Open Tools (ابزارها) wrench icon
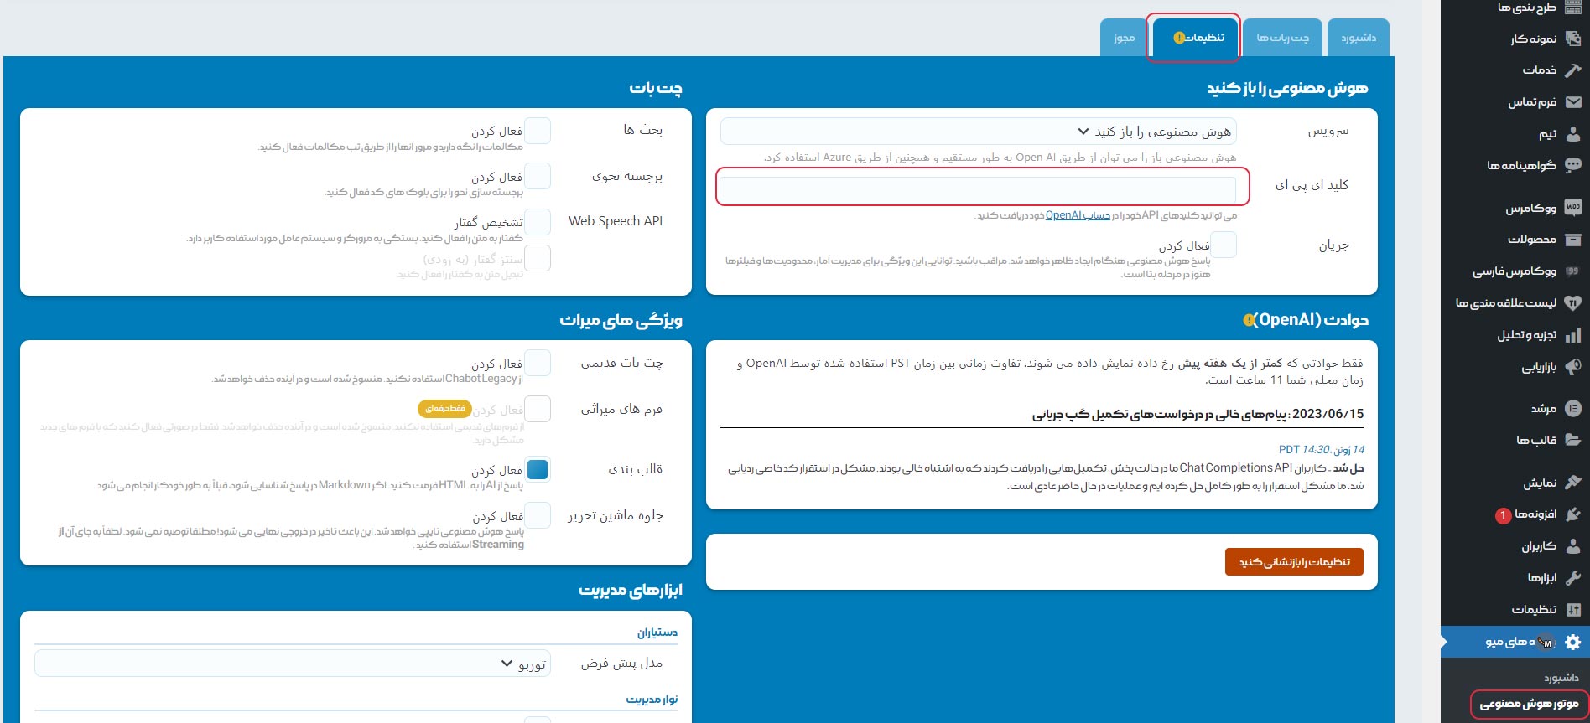Screen dimensions: 1590x723 (x=1573, y=577)
